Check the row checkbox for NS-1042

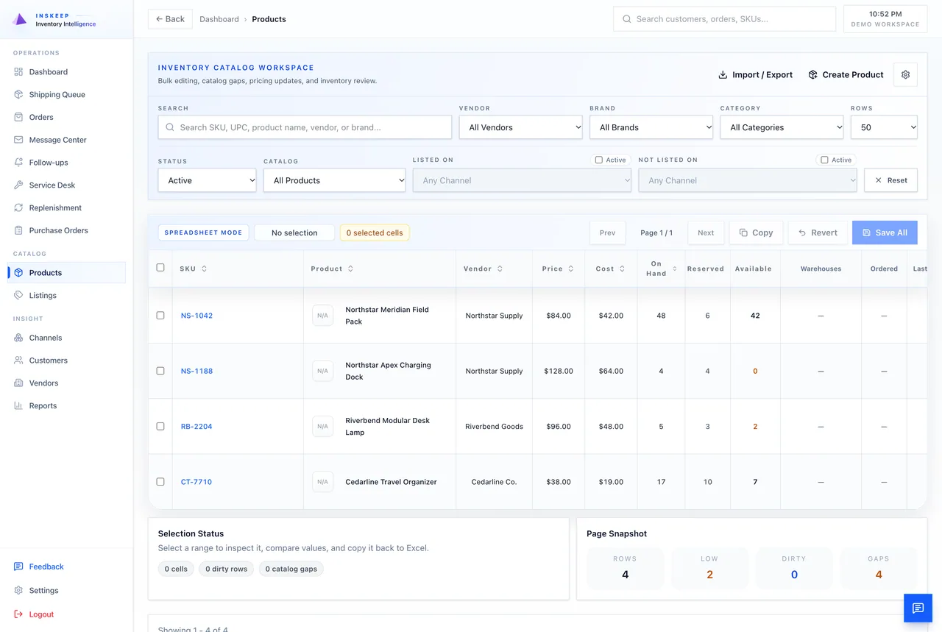(x=160, y=316)
